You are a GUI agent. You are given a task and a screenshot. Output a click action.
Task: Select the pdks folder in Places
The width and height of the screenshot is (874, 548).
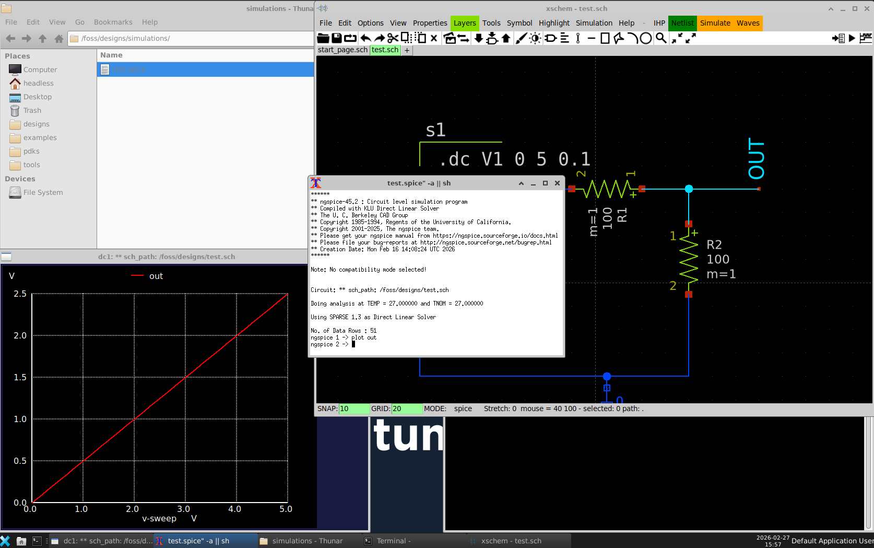[x=31, y=151]
